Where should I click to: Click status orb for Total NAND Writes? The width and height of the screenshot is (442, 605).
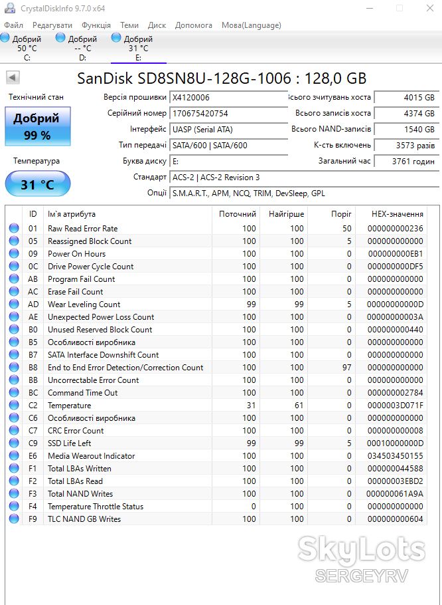(14, 493)
